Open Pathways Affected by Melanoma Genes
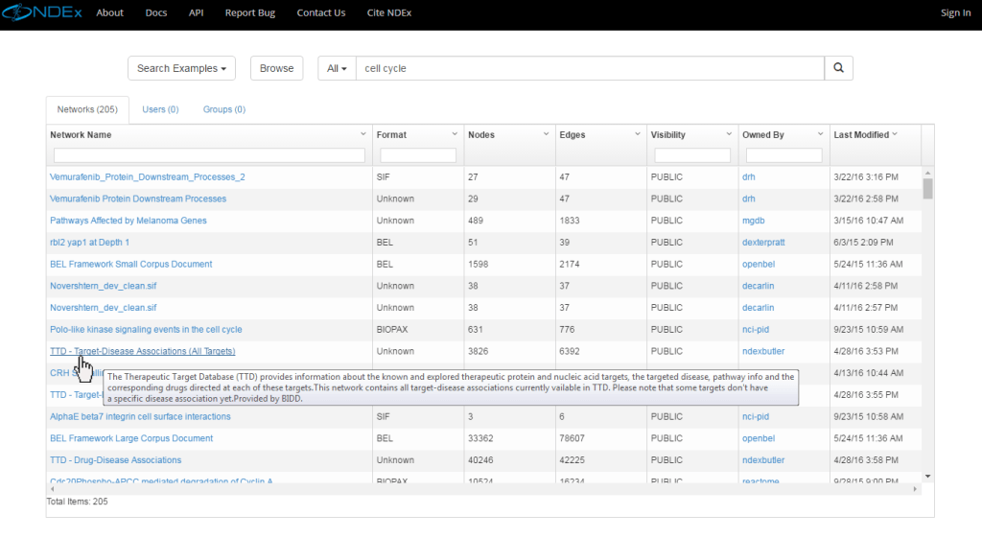 pos(128,221)
